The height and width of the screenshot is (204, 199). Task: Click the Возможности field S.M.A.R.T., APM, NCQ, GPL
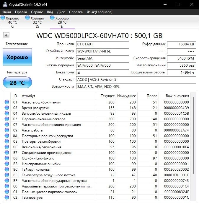(136, 86)
